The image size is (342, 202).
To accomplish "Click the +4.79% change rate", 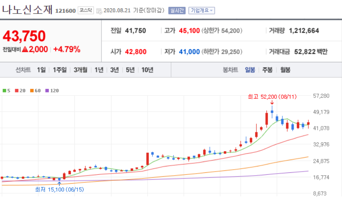I will point(67,49).
